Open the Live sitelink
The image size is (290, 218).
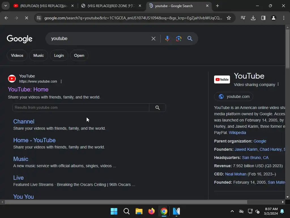point(18,178)
